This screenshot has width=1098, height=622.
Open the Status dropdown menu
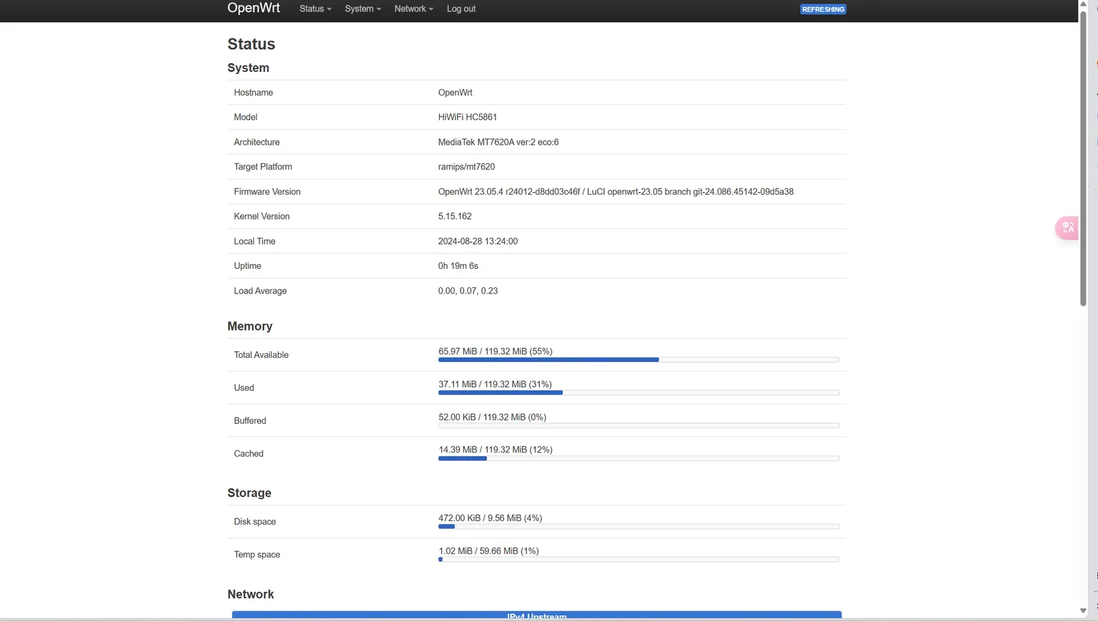pyautogui.click(x=315, y=9)
